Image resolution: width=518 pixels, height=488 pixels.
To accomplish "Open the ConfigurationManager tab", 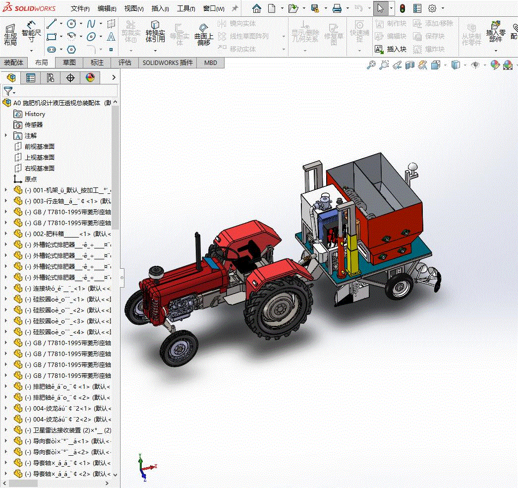I will [50, 78].
